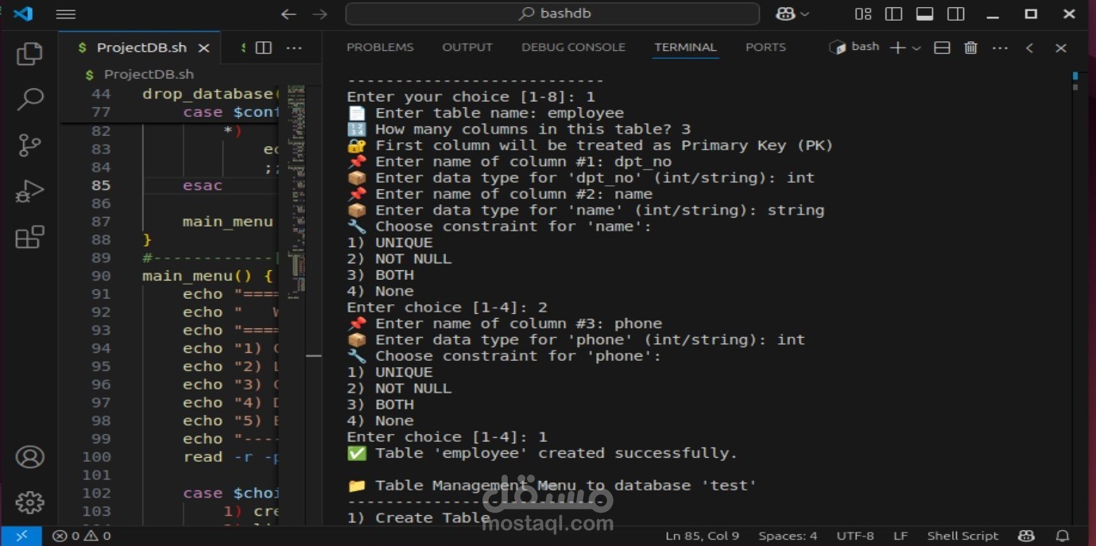Click the bashdb command center search box
1096x546 pixels.
point(552,14)
